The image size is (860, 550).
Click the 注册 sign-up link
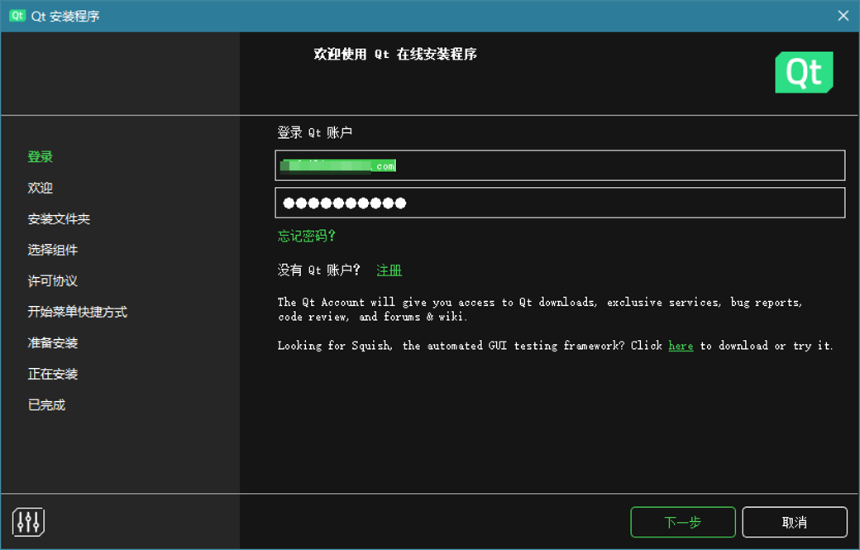pos(389,270)
